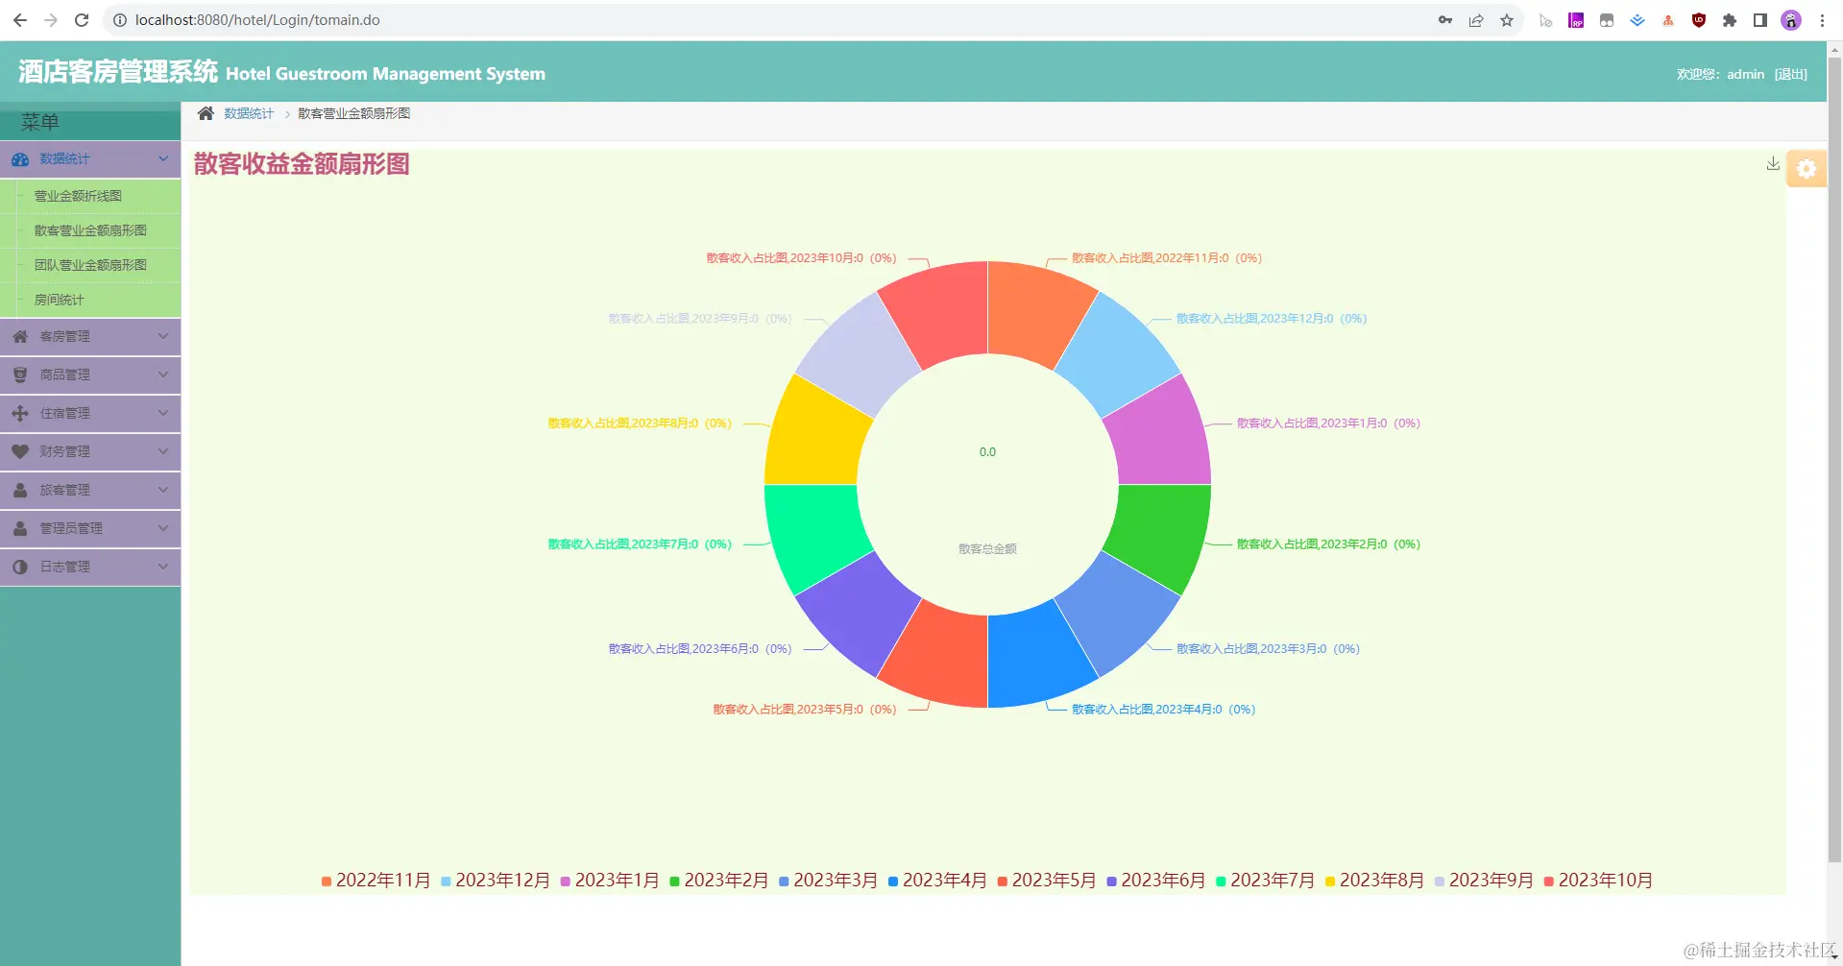
Task: Click the page vertical scrollbar
Action: click(x=1834, y=459)
